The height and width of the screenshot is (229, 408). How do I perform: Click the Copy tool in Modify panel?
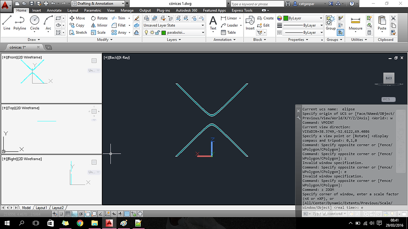tap(77, 25)
